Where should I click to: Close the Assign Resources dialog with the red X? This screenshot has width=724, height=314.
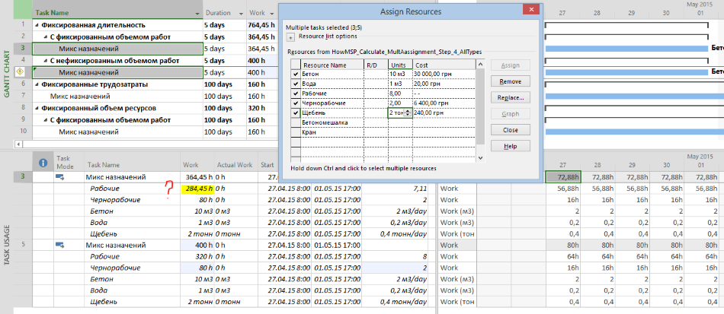(x=531, y=10)
